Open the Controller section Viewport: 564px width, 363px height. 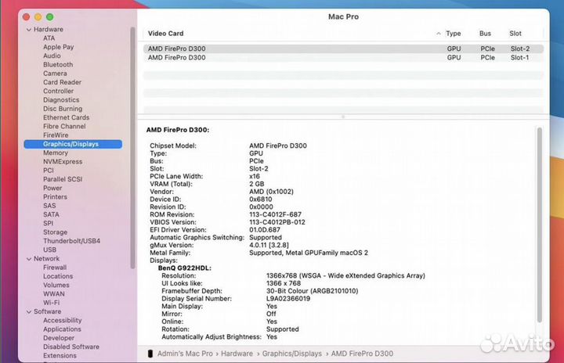tap(58, 91)
